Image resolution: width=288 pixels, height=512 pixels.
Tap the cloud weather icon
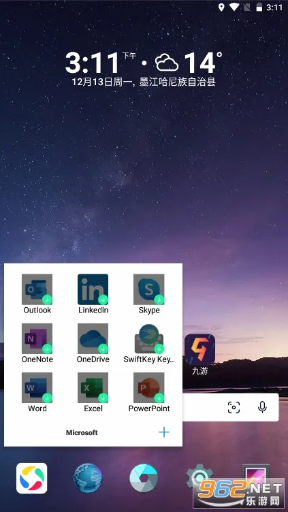(x=167, y=63)
